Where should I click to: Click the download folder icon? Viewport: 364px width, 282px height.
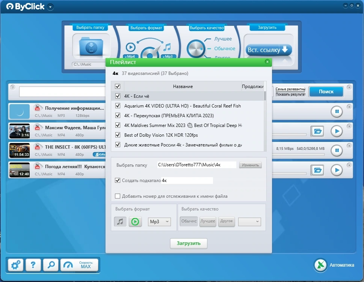point(91,46)
